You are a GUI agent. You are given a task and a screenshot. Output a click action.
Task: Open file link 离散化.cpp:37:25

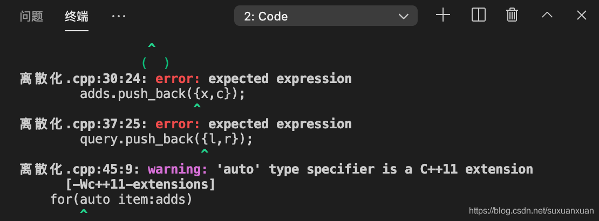pyautogui.click(x=83, y=124)
